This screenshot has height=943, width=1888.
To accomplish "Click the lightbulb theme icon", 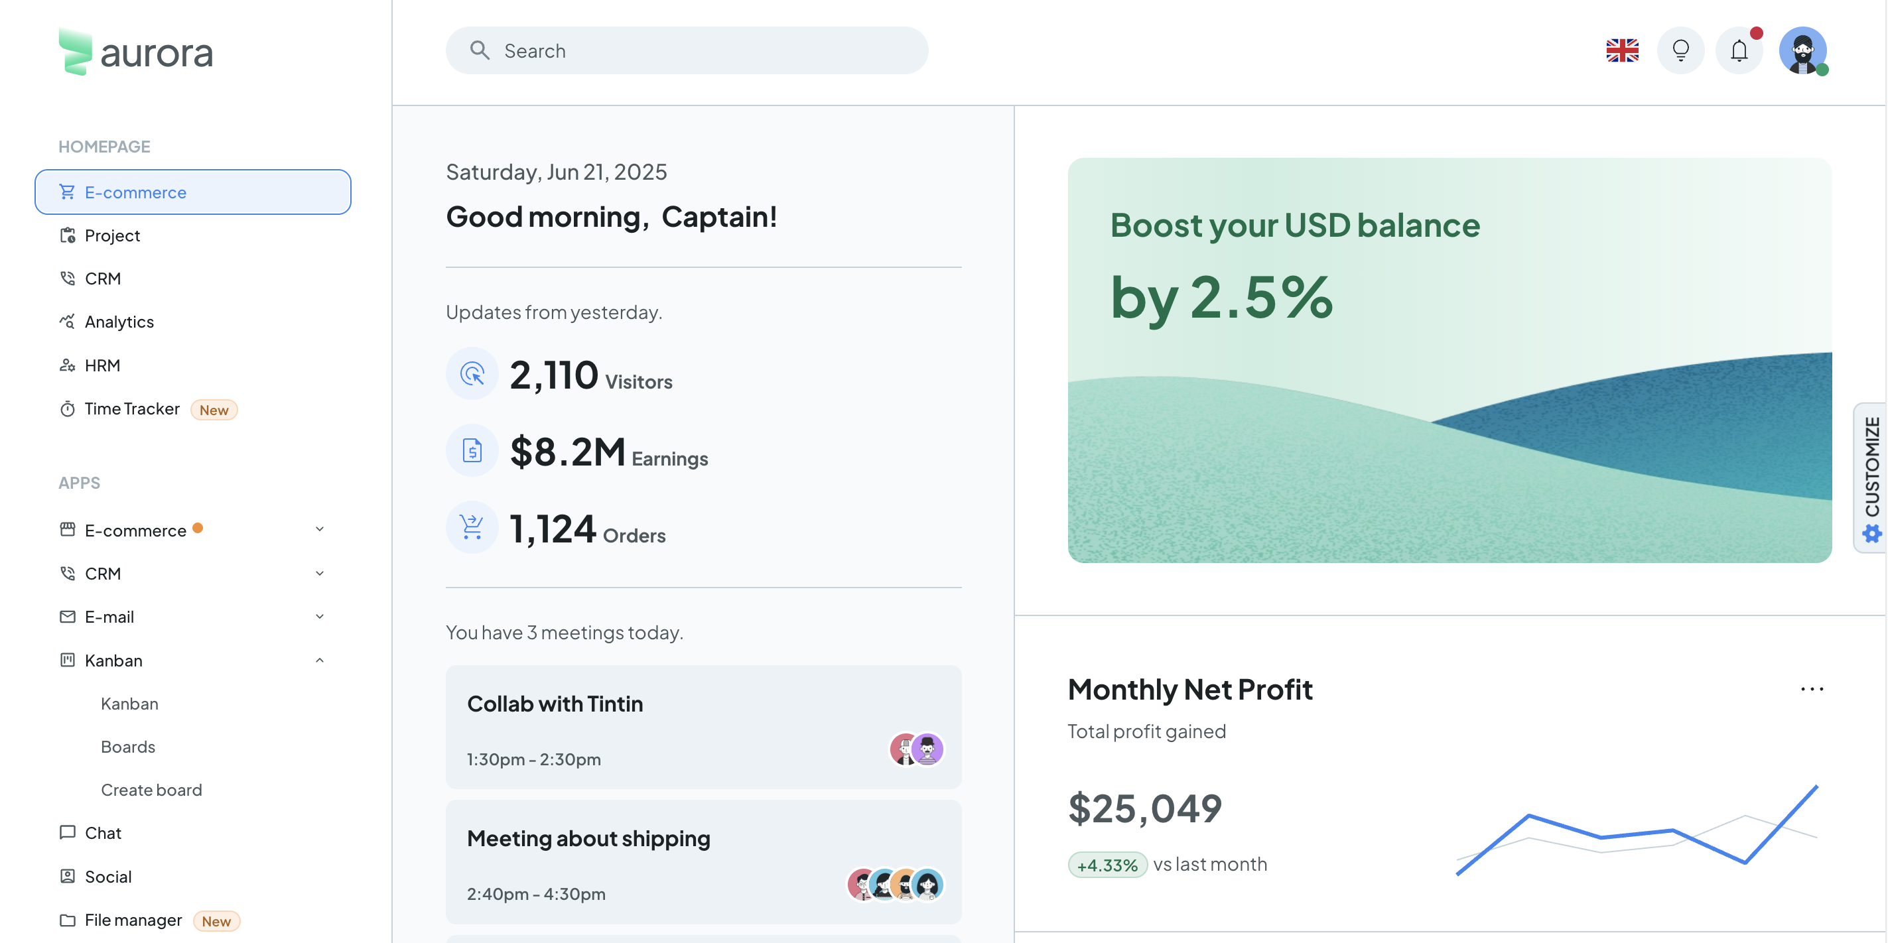I will coord(1680,50).
